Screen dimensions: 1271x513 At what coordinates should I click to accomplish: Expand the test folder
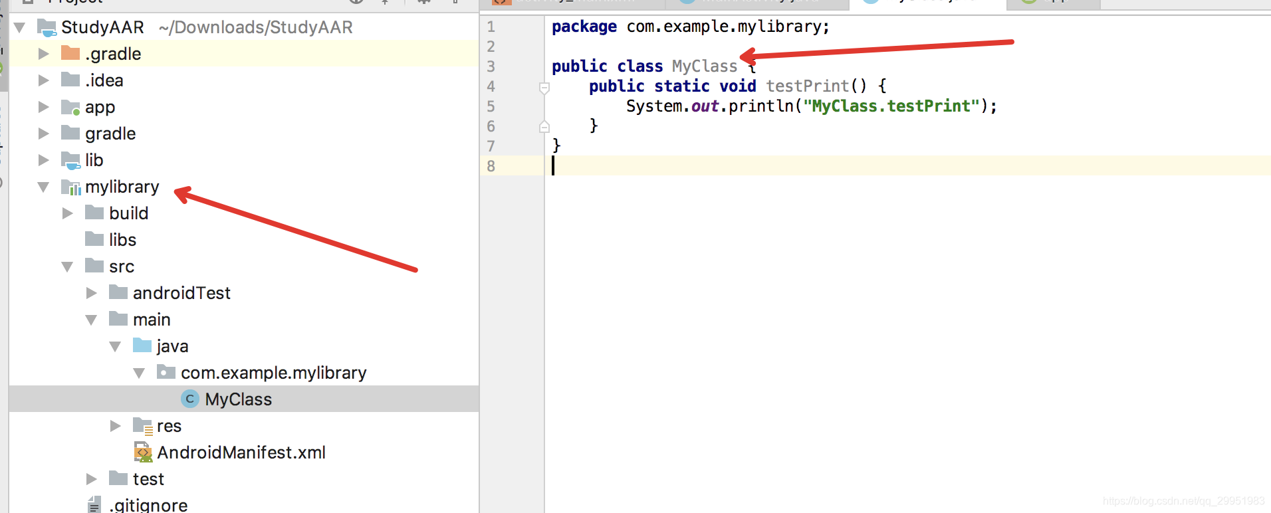[x=92, y=479]
